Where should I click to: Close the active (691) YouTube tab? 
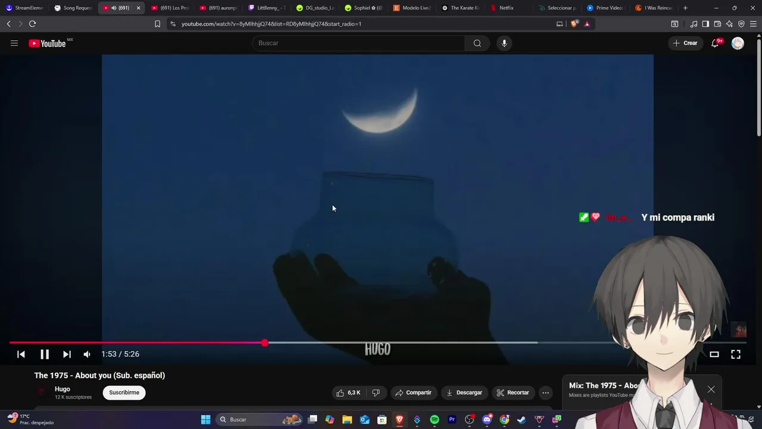[138, 8]
